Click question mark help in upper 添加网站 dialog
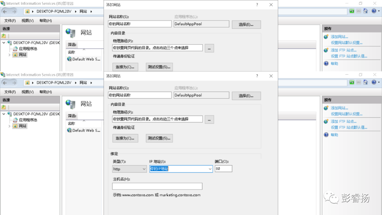Viewport: 382px width, 215px height. tap(257, 5)
